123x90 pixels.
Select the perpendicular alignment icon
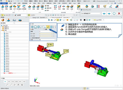click(x=45, y=27)
